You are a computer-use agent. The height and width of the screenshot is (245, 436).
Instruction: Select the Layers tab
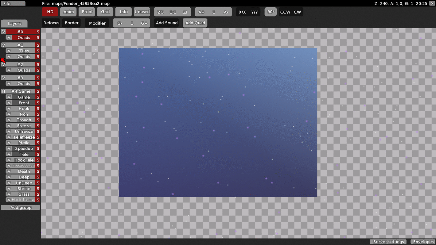pos(14,24)
